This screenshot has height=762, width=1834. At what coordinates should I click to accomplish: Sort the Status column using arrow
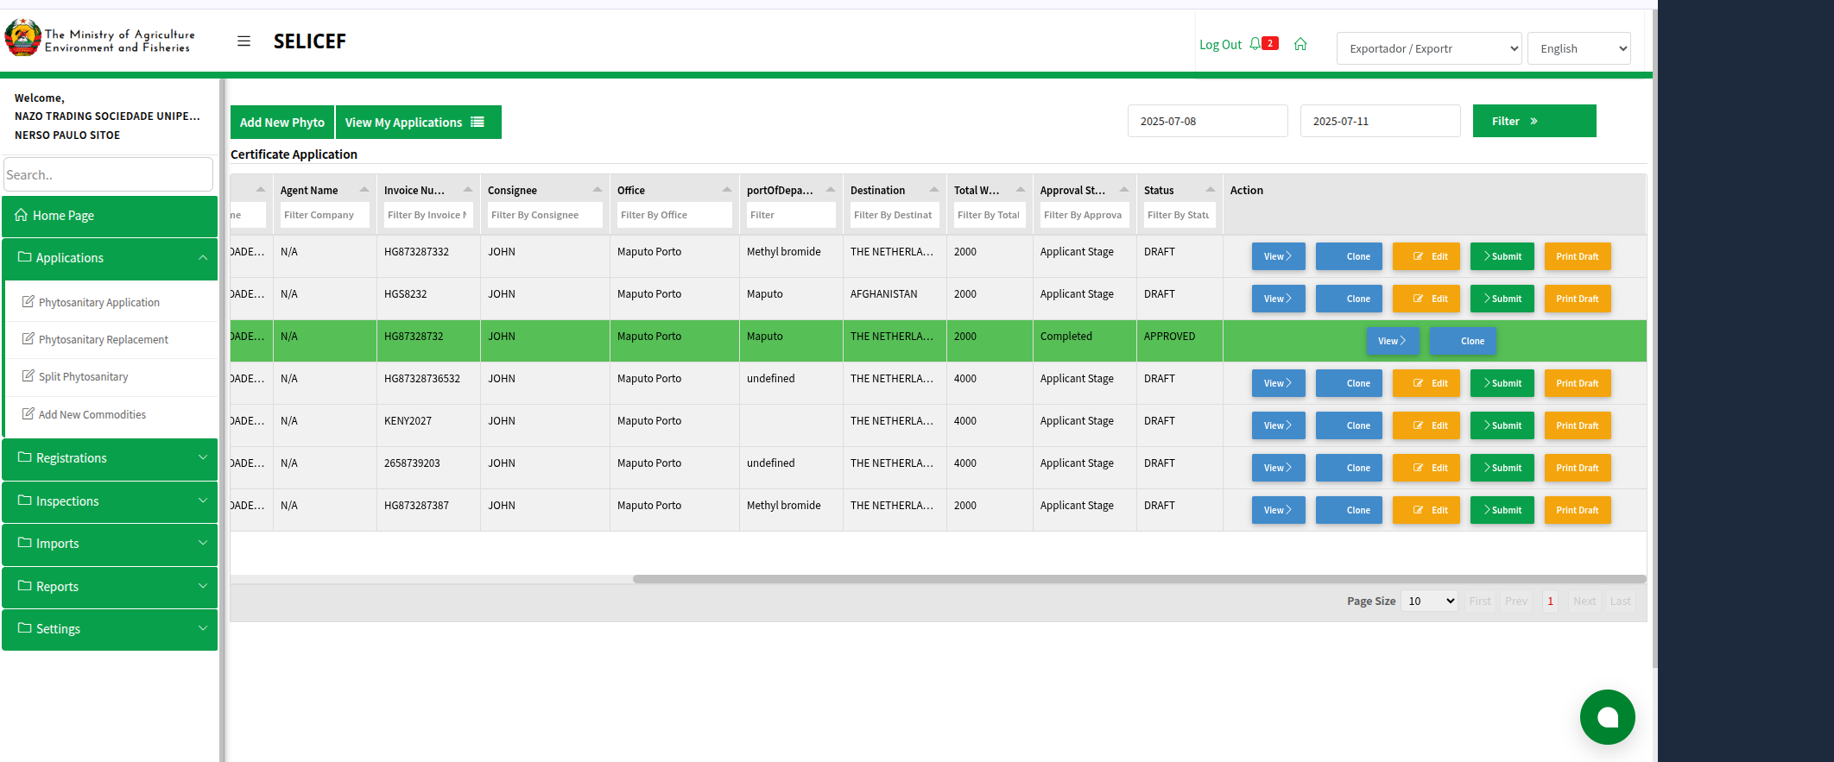pos(1210,190)
